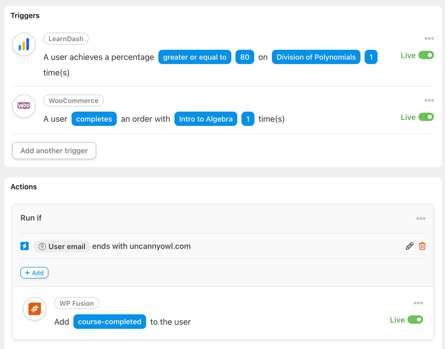Viewport: 445px width, 349px height.
Task: Open LearnDash trigger three-dot menu
Action: (x=429, y=38)
